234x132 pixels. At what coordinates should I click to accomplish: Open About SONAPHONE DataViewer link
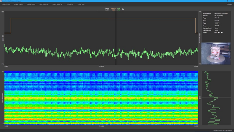click(222, 130)
